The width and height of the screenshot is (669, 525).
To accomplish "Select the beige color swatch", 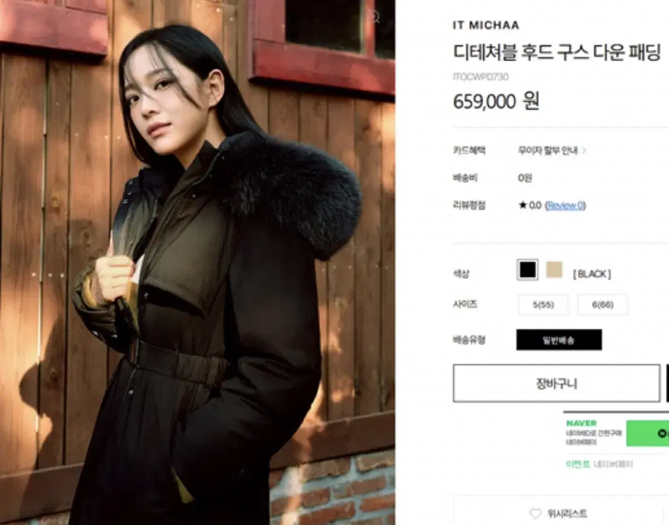I will (x=554, y=270).
